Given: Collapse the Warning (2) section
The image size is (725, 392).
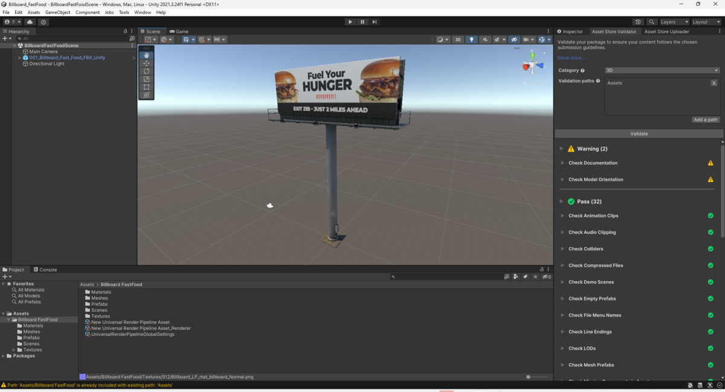Looking at the screenshot, I should 561,148.
